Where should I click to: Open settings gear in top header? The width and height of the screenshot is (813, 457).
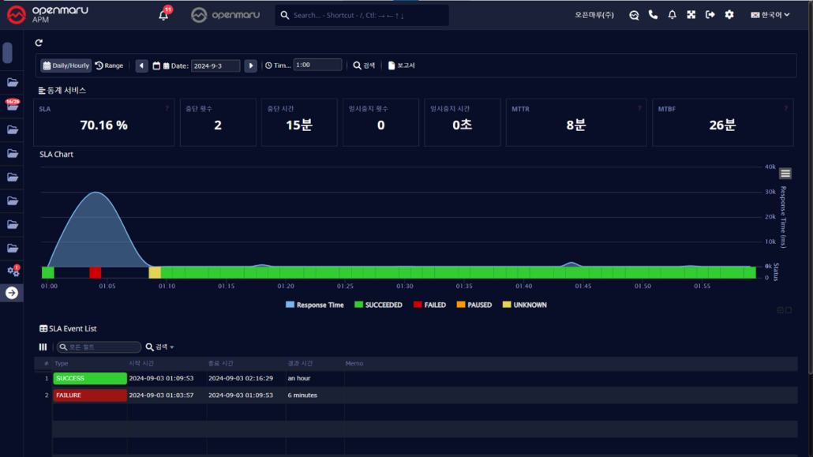(x=729, y=15)
